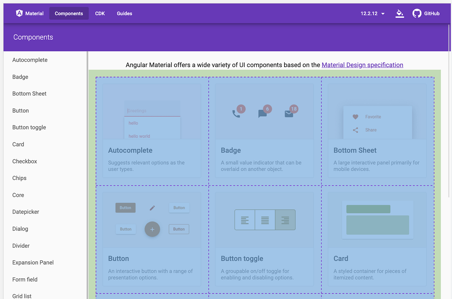Open the 12.2.12 version dropdown
Viewport: 452px width, 299px height.
373,14
